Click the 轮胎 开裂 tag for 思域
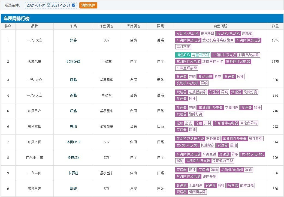 pyautogui.click(x=203, y=123)
